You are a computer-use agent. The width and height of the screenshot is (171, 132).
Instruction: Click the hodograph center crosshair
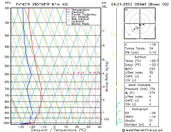[x=140, y=24]
